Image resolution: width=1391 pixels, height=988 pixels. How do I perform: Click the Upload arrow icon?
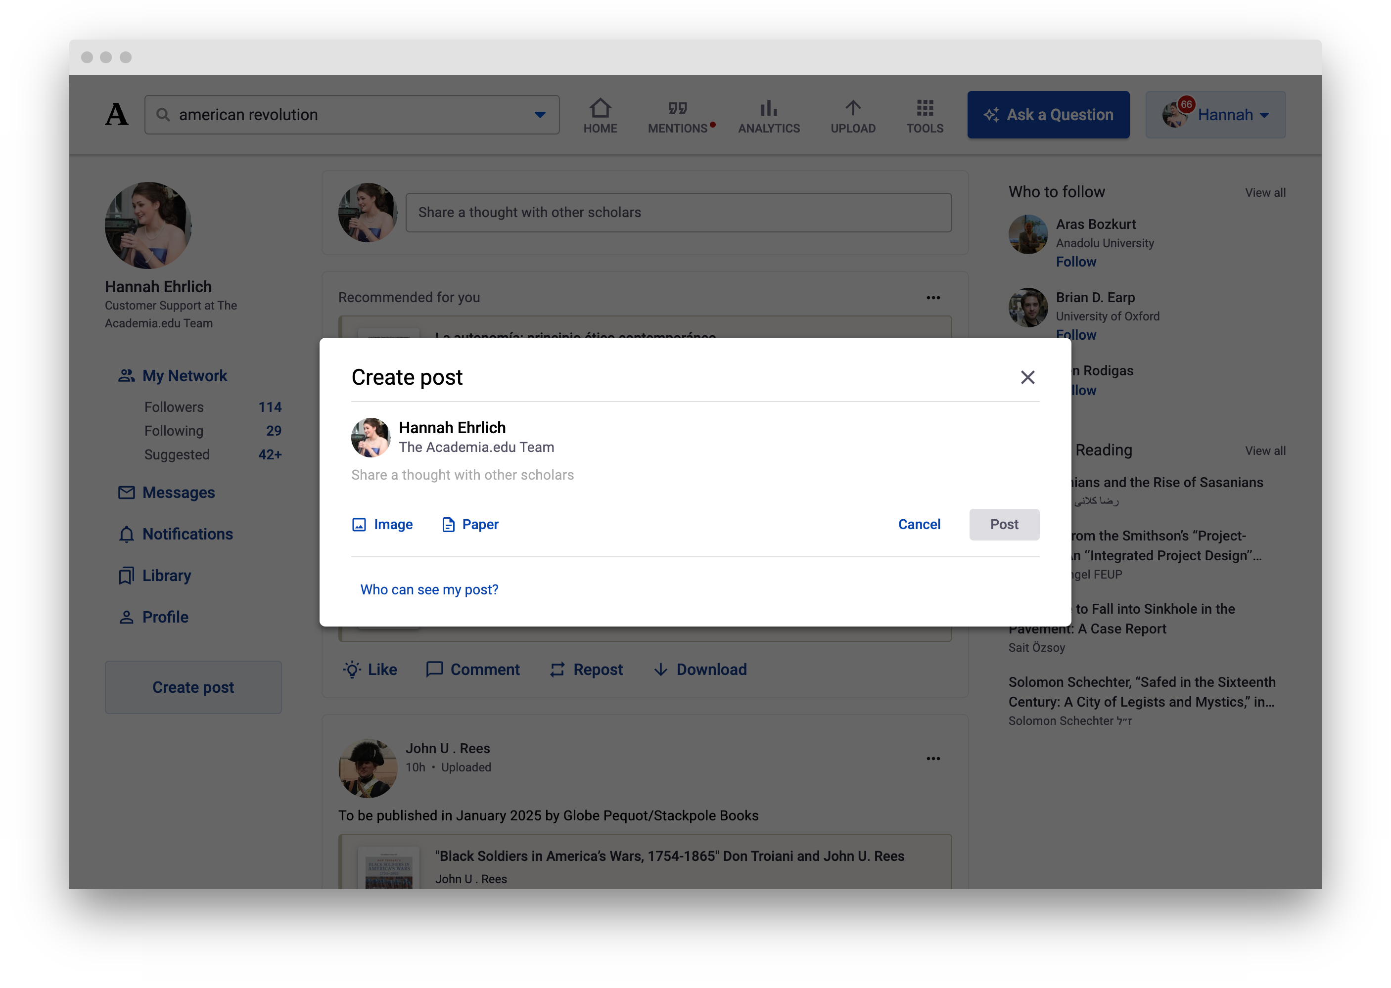pyautogui.click(x=852, y=108)
